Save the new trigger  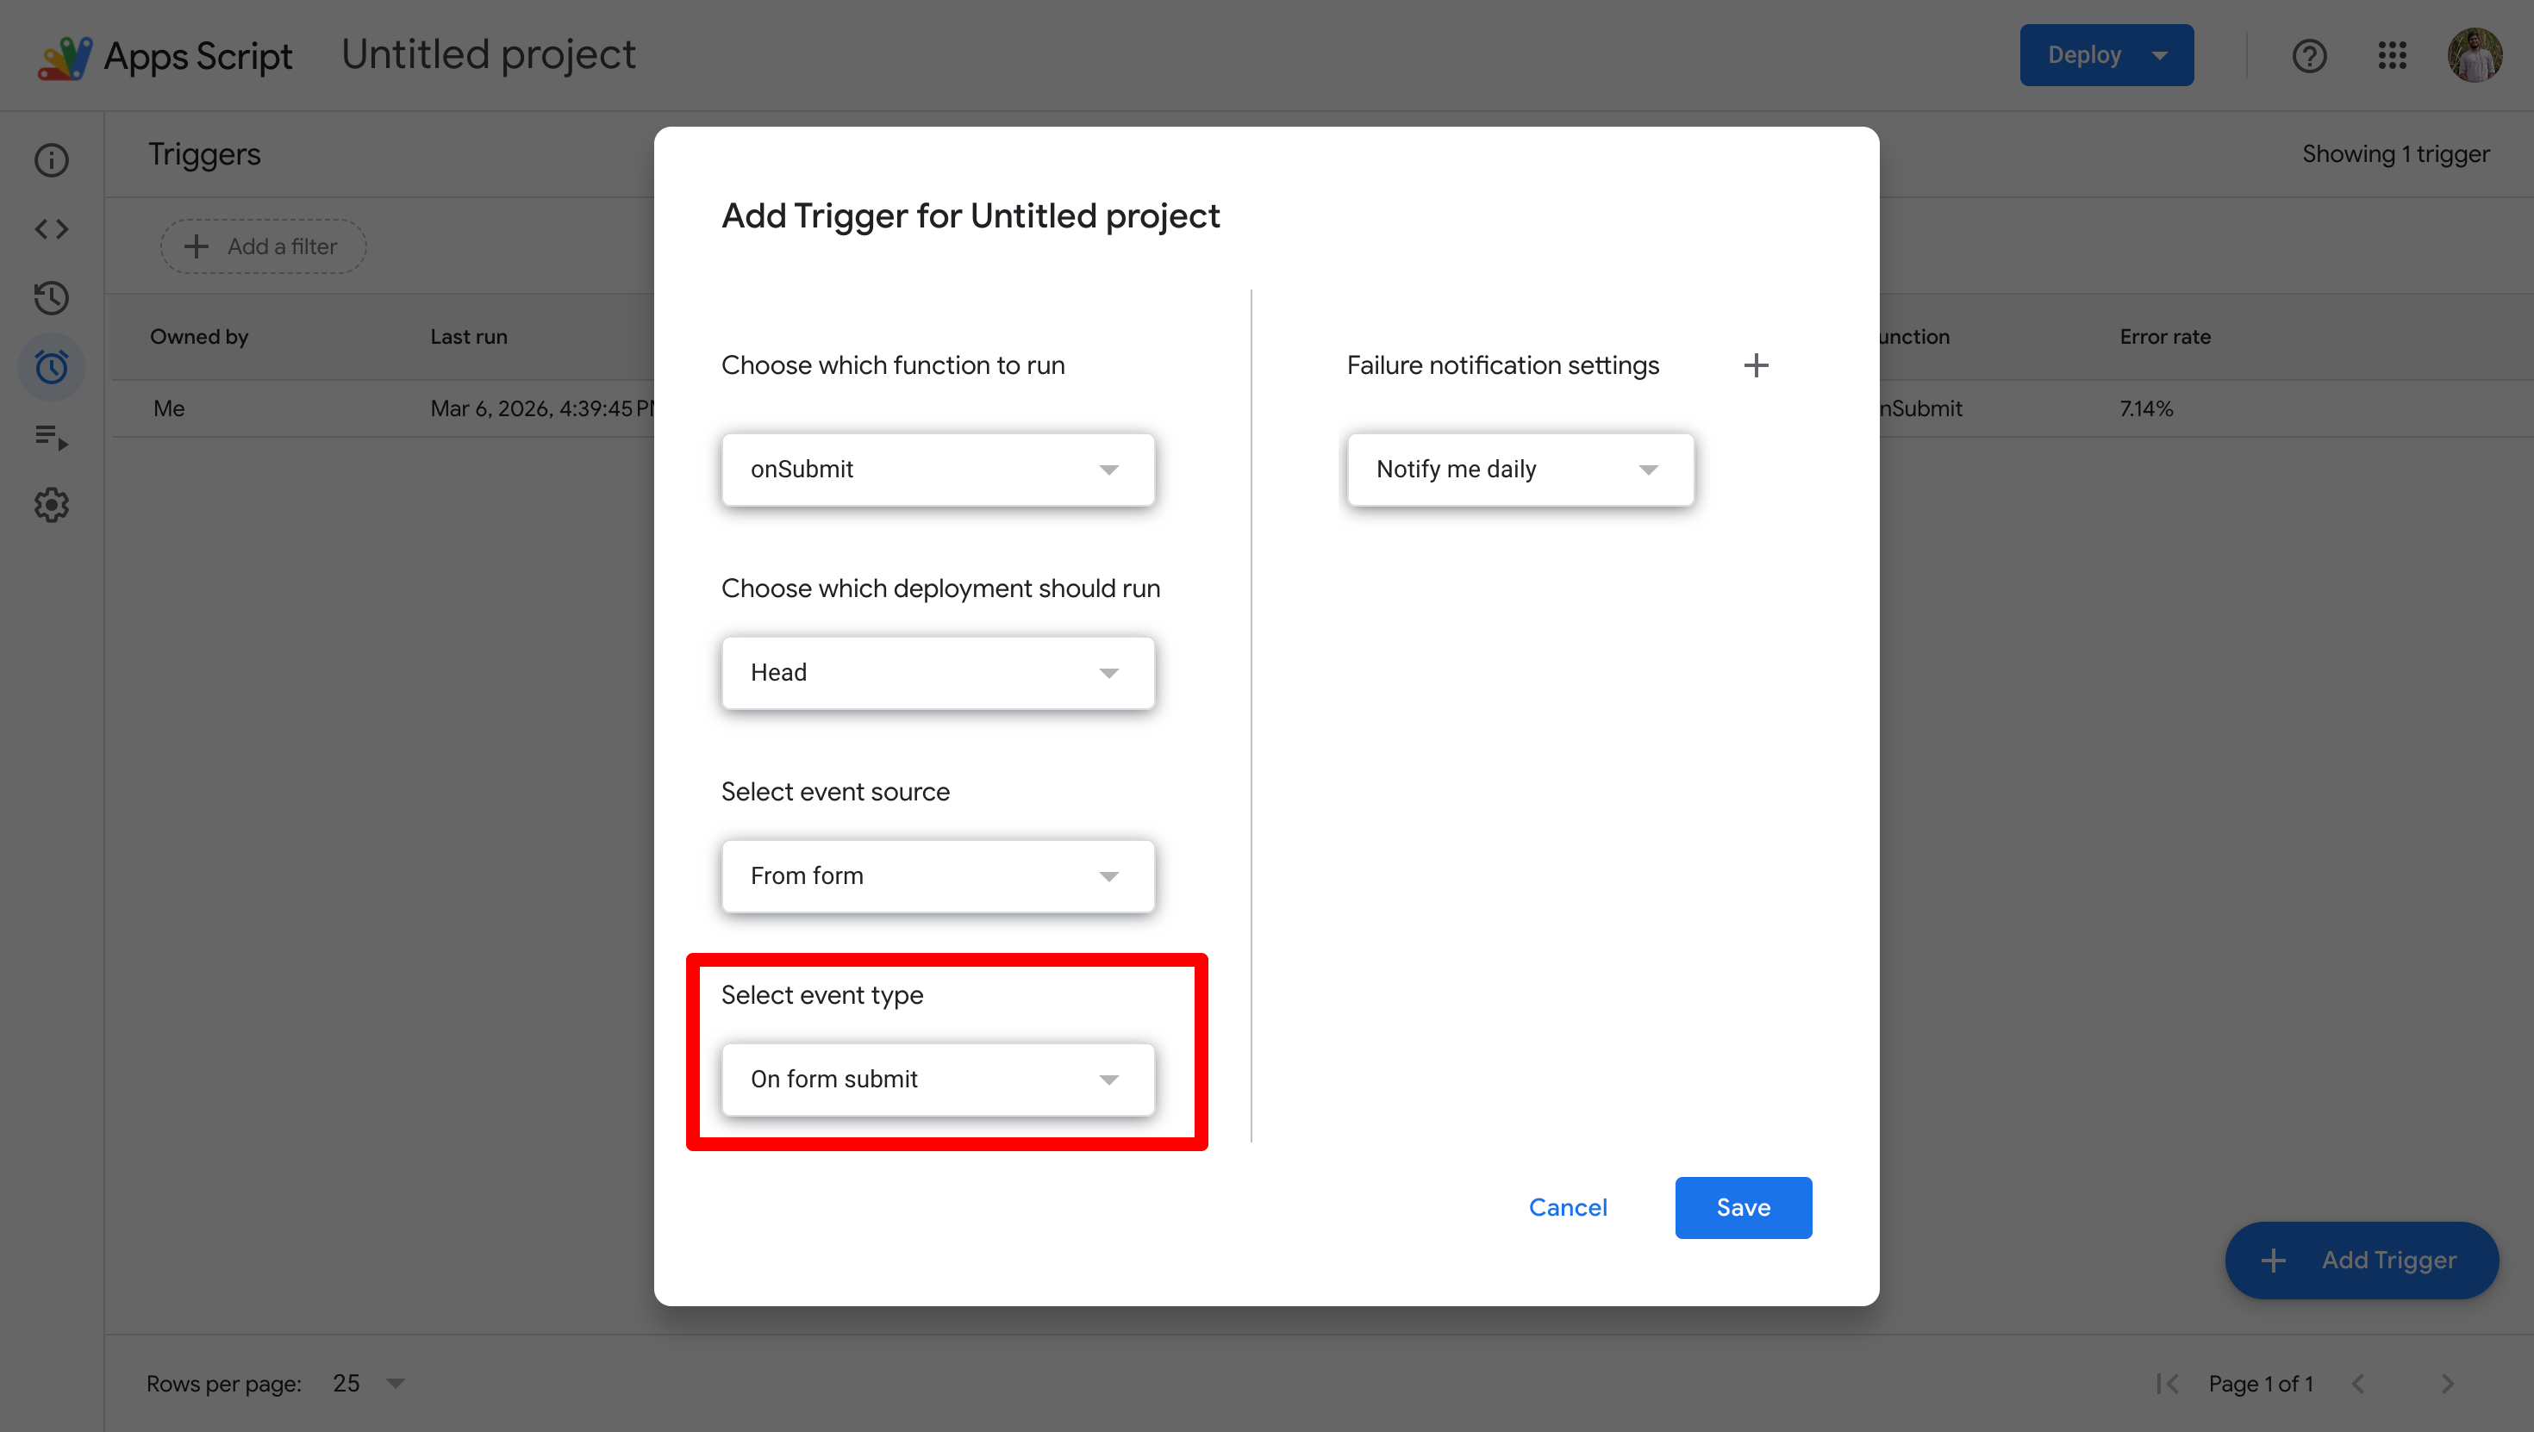coord(1743,1208)
